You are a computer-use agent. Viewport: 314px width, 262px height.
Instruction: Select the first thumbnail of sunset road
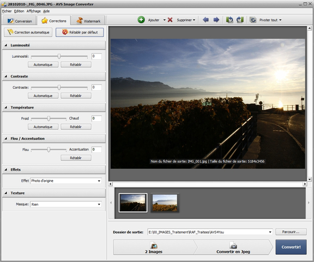click(x=133, y=203)
